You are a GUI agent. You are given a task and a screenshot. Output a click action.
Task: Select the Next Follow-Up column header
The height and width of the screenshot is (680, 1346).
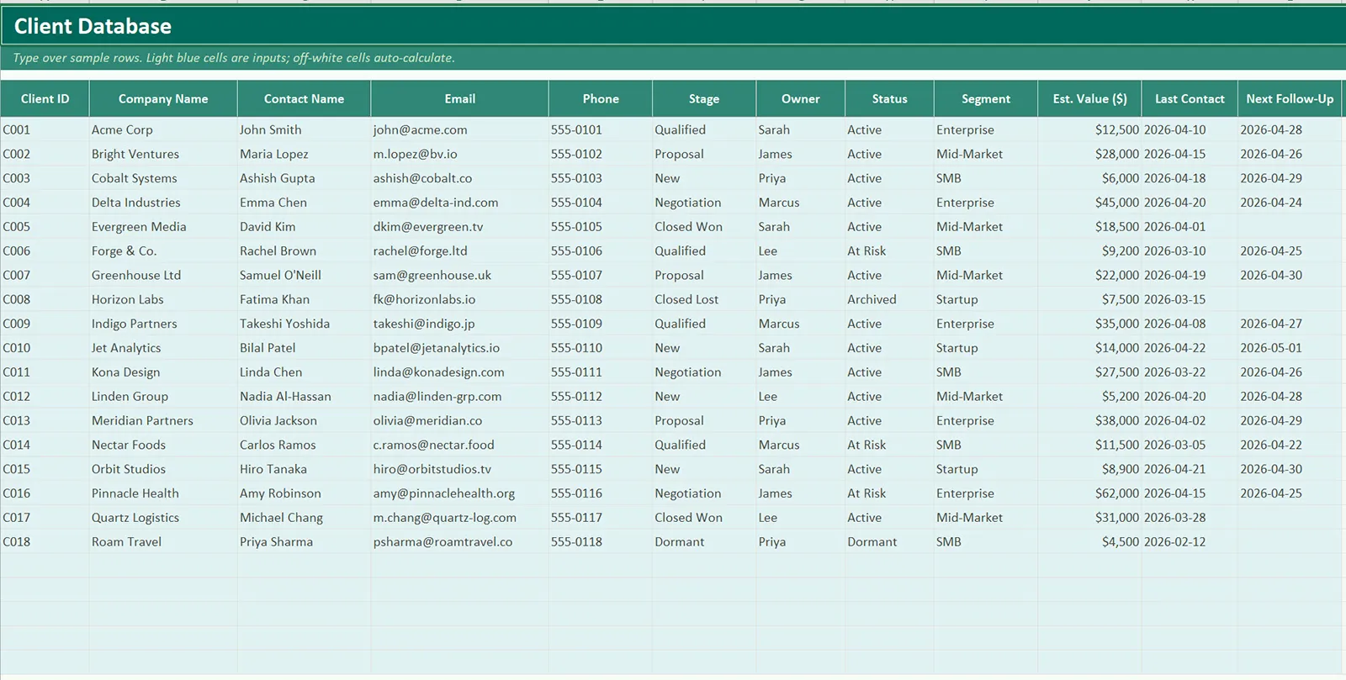tap(1290, 98)
